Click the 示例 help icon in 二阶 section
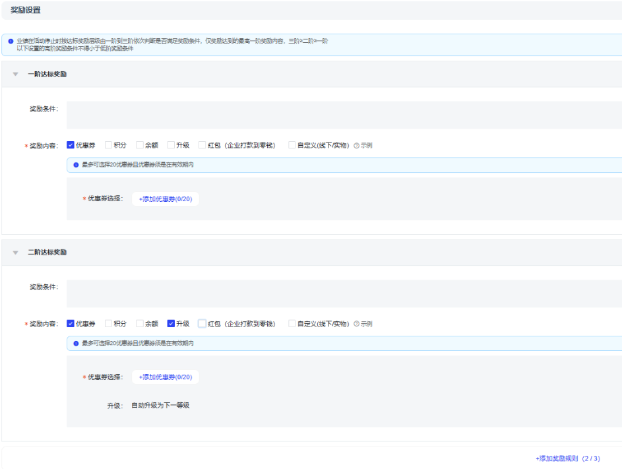The image size is (622, 469). pyautogui.click(x=357, y=324)
